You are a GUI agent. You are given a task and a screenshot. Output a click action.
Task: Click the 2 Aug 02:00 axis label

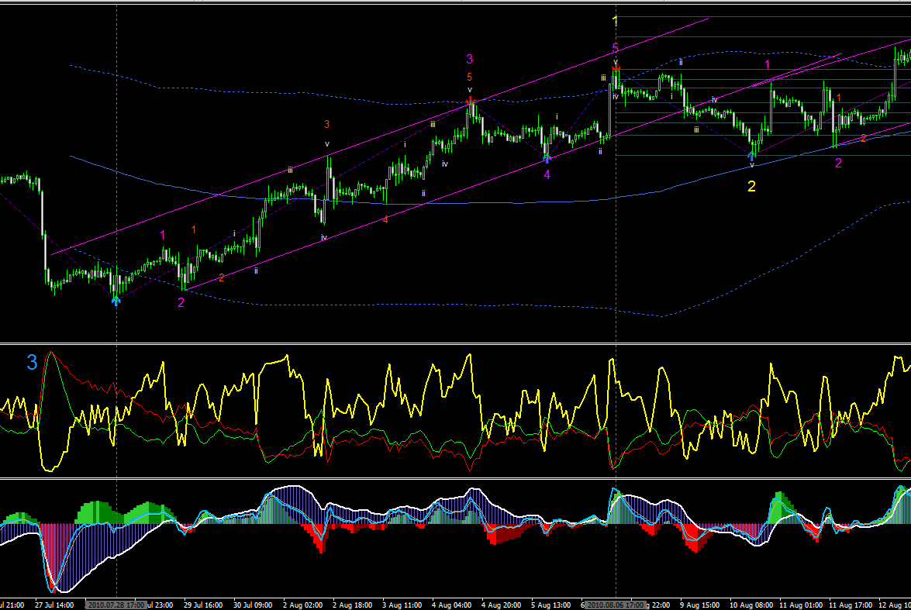(302, 605)
